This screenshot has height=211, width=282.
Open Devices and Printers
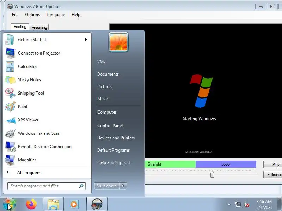pos(116,138)
